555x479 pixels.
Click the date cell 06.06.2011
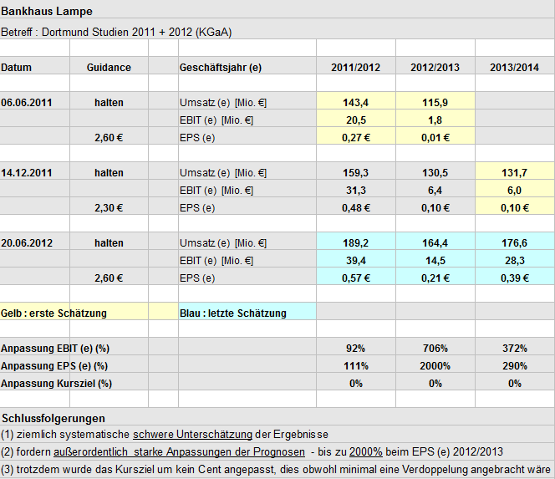point(27,103)
